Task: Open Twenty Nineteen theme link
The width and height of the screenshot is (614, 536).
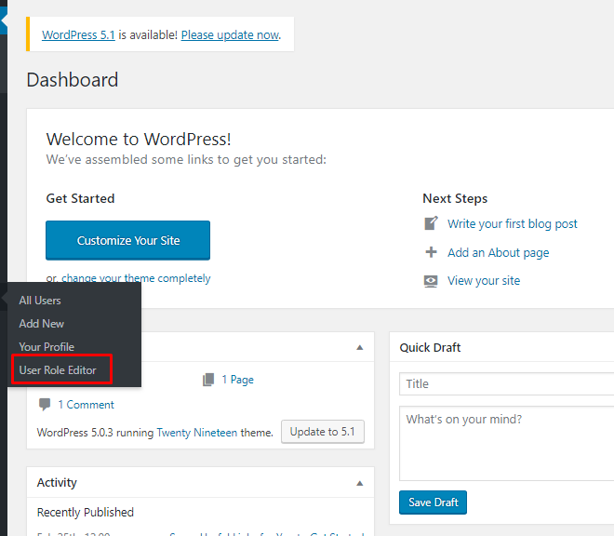Action: pyautogui.click(x=197, y=433)
